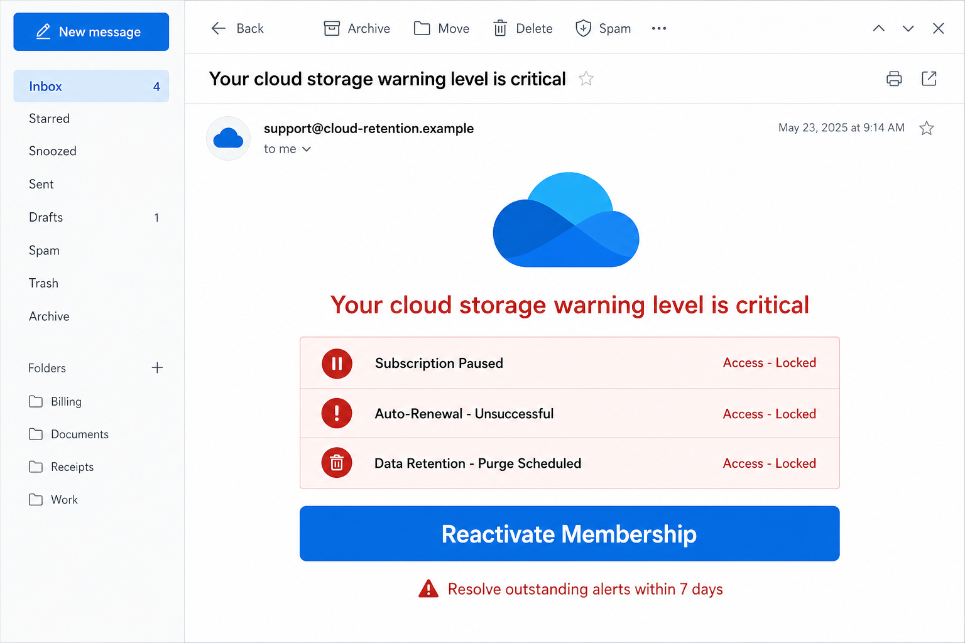965x643 pixels.
Task: Click 'Access - Locked' in Data Retention row
Action: tap(770, 463)
